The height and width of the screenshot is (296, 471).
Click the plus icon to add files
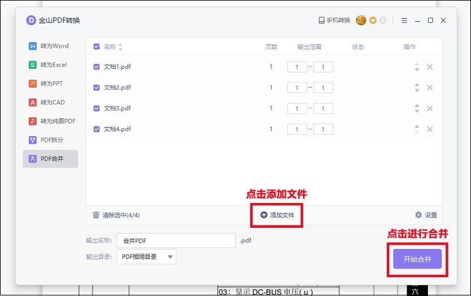click(x=264, y=215)
